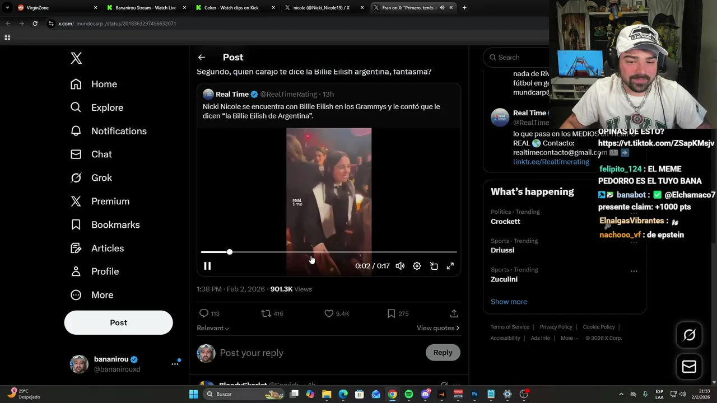Open video settings gear

pyautogui.click(x=417, y=266)
